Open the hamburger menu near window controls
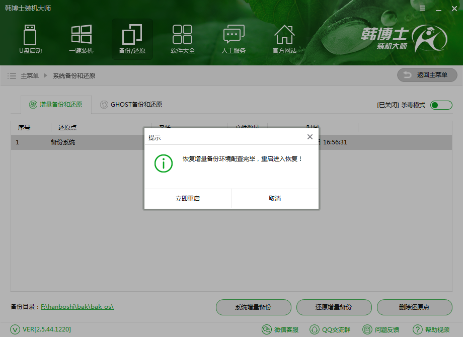Viewport: 463px width, 337px height. (422, 8)
